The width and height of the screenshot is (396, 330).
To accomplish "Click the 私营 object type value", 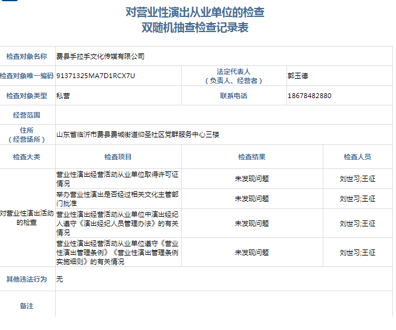I will point(63,96).
